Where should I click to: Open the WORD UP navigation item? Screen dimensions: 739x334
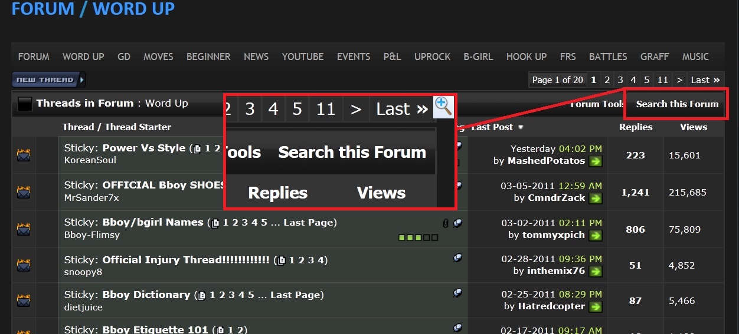click(83, 57)
